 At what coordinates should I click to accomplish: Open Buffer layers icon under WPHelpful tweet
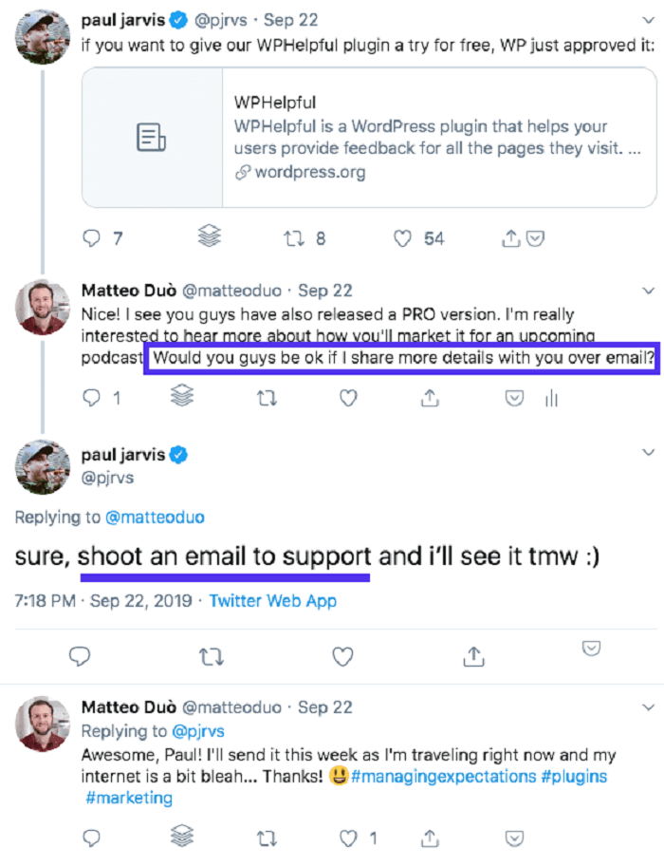pyautogui.click(x=209, y=235)
